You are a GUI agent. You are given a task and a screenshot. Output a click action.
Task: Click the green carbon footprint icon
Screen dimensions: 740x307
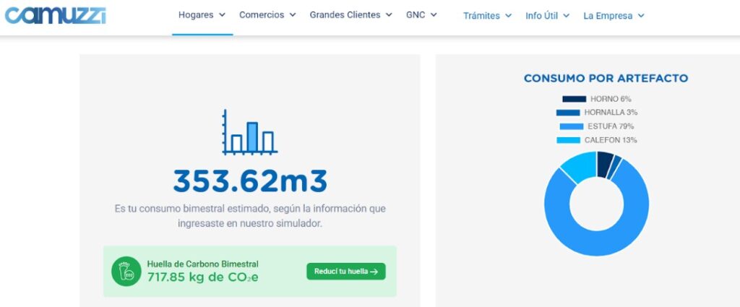[x=126, y=271]
